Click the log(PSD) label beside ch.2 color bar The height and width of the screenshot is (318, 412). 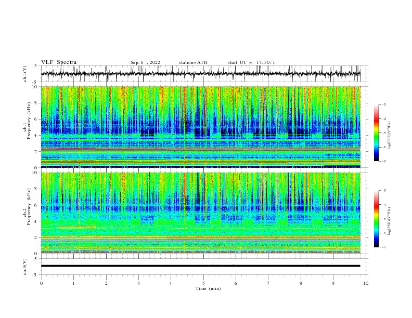tap(390, 221)
